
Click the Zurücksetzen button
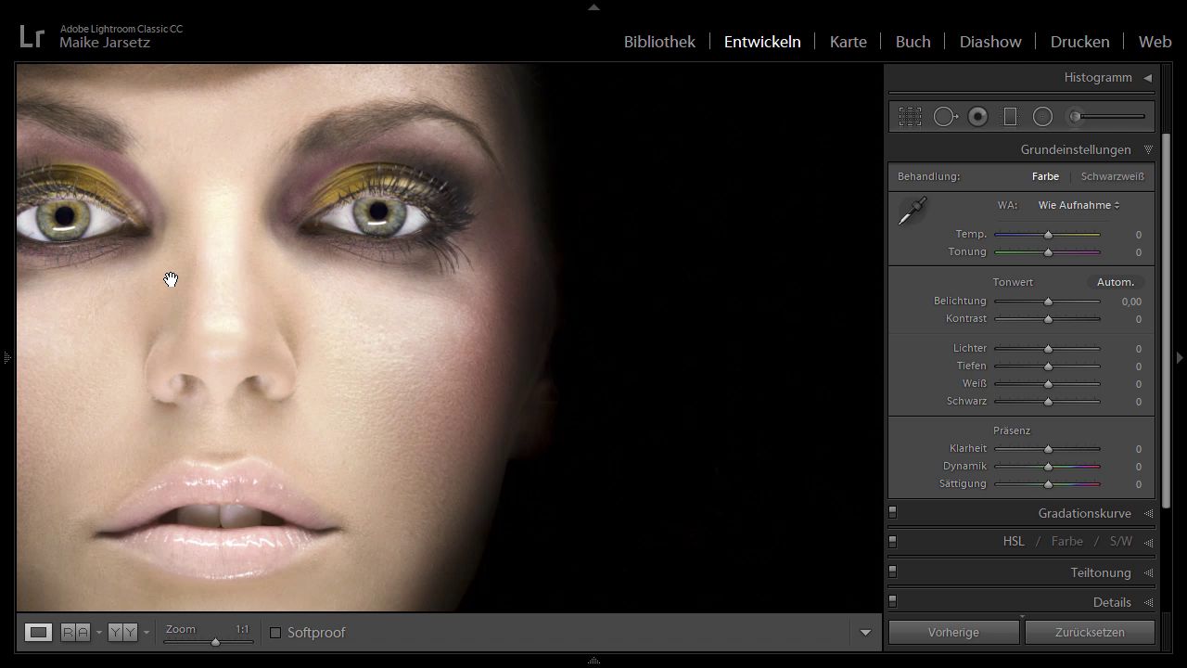point(1090,632)
